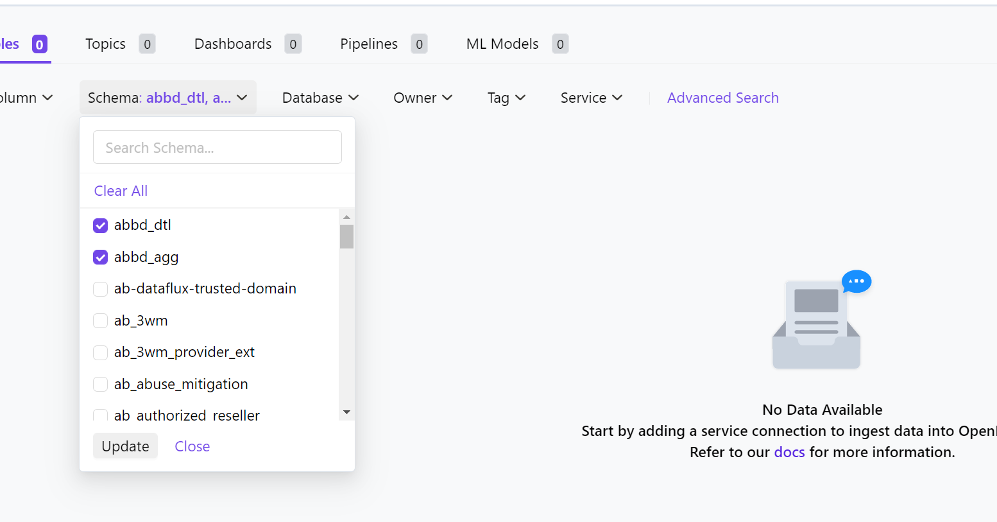Screen dimensions: 997x522
Task: Click the Search Schema input field
Action: (x=217, y=147)
